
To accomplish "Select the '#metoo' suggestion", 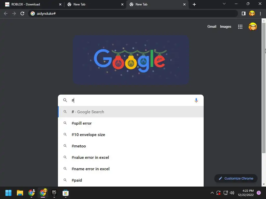I will point(131,146).
